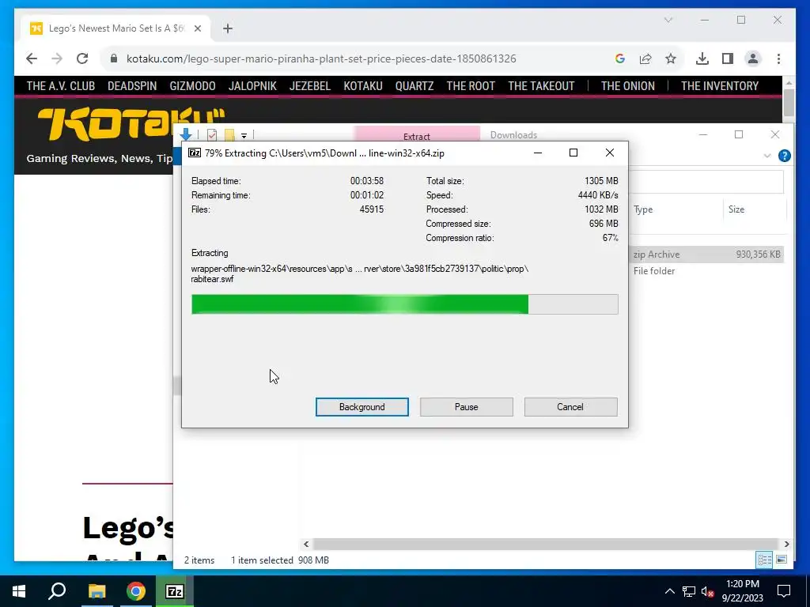Open THE ONION network link
The width and height of the screenshot is (810, 607).
(x=627, y=86)
